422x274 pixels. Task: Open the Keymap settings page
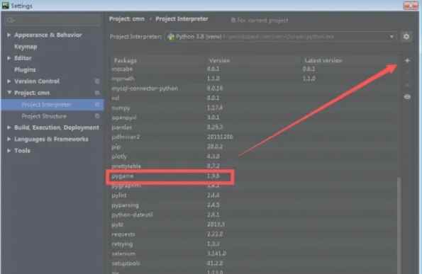[26, 47]
